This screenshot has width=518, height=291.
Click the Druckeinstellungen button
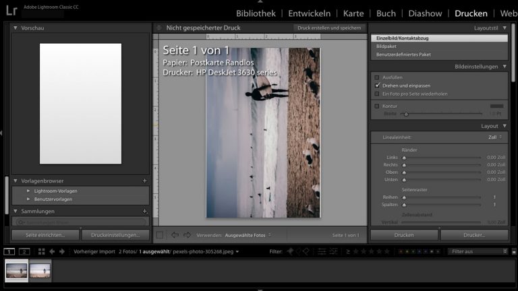point(115,235)
